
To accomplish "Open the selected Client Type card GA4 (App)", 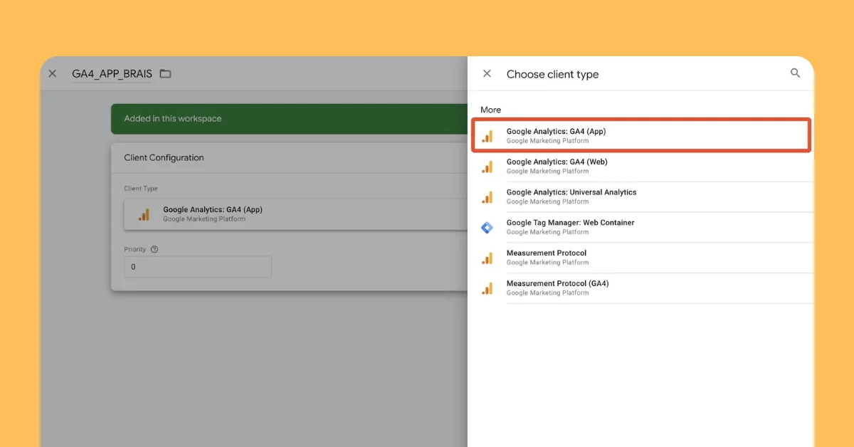I will [x=295, y=214].
